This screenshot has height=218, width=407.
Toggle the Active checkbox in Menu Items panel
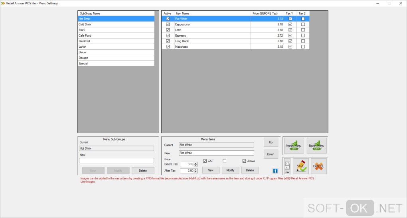coord(244,161)
